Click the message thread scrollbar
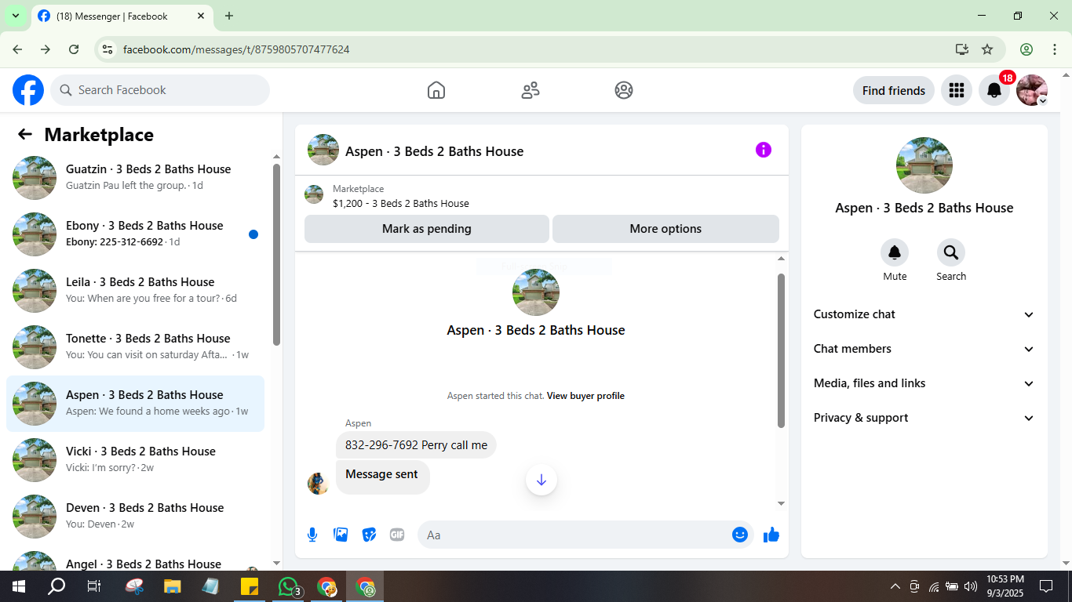 (x=781, y=350)
